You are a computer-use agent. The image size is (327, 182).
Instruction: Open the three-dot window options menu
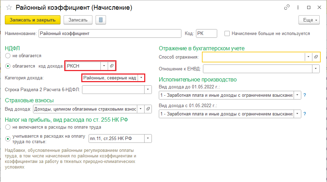[x=298, y=8]
